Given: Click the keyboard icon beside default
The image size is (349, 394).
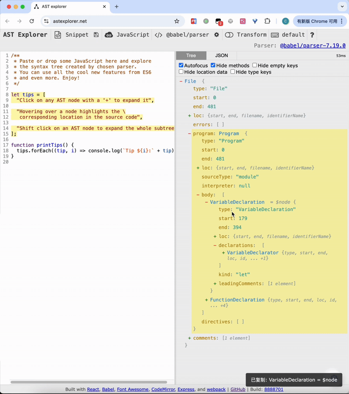Looking at the screenshot, I should click(275, 35).
